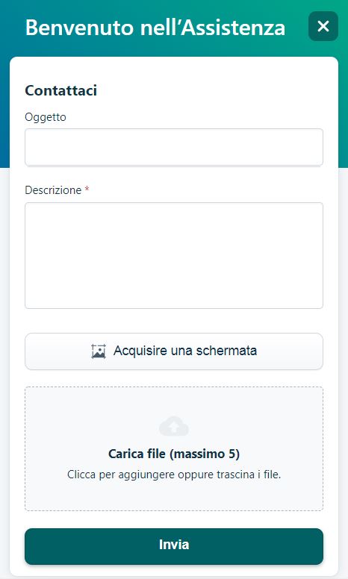Image resolution: width=348 pixels, height=579 pixels.
Task: Click the Benvenuto nell'Assistenza title
Action: (155, 28)
